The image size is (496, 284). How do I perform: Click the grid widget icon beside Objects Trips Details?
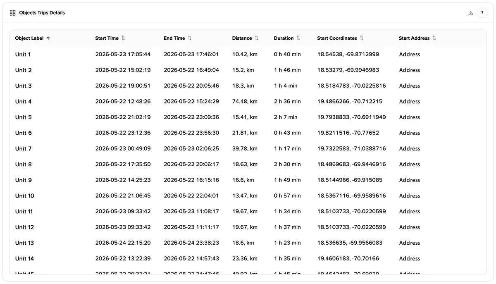tap(13, 13)
